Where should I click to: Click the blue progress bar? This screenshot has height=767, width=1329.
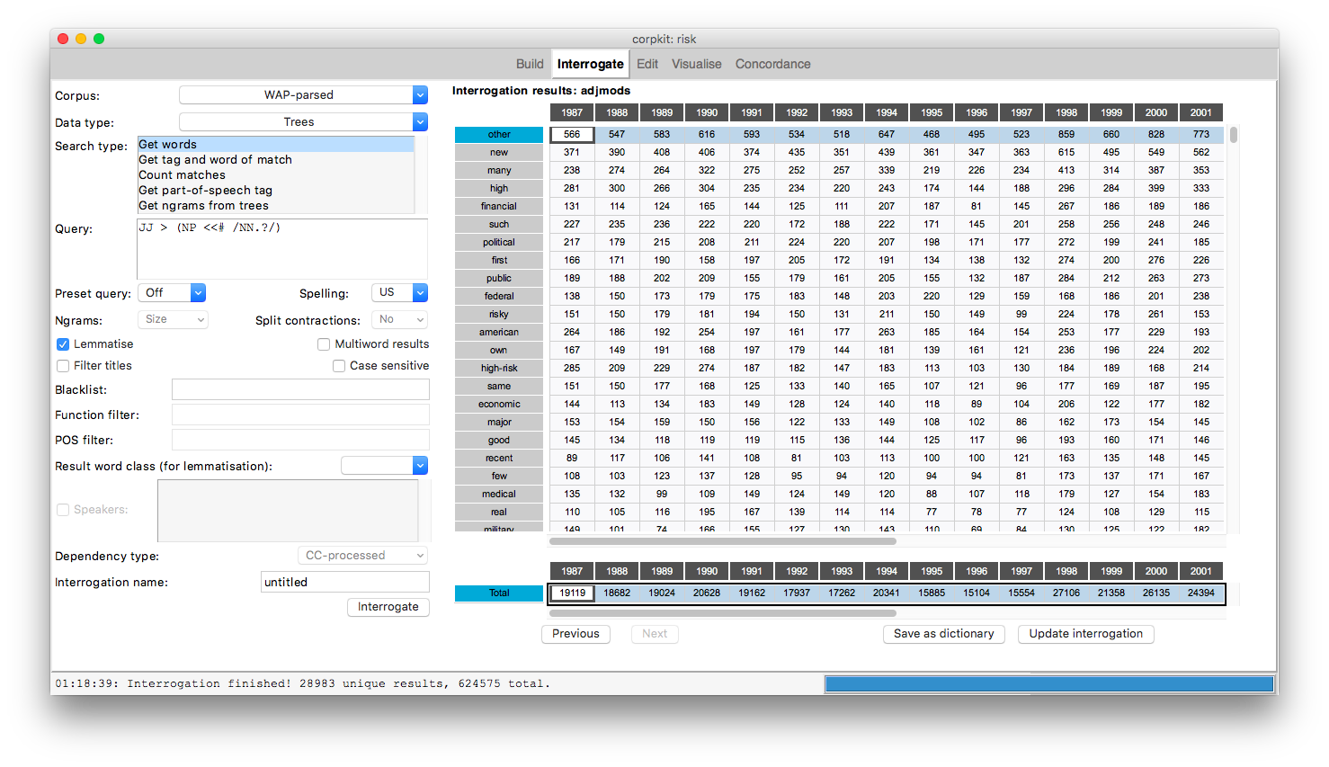coord(1049,684)
